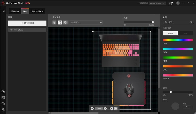Screen dimensions: 196x114
Task: Click the 100% zoom level field
Action: pos(99,109)
